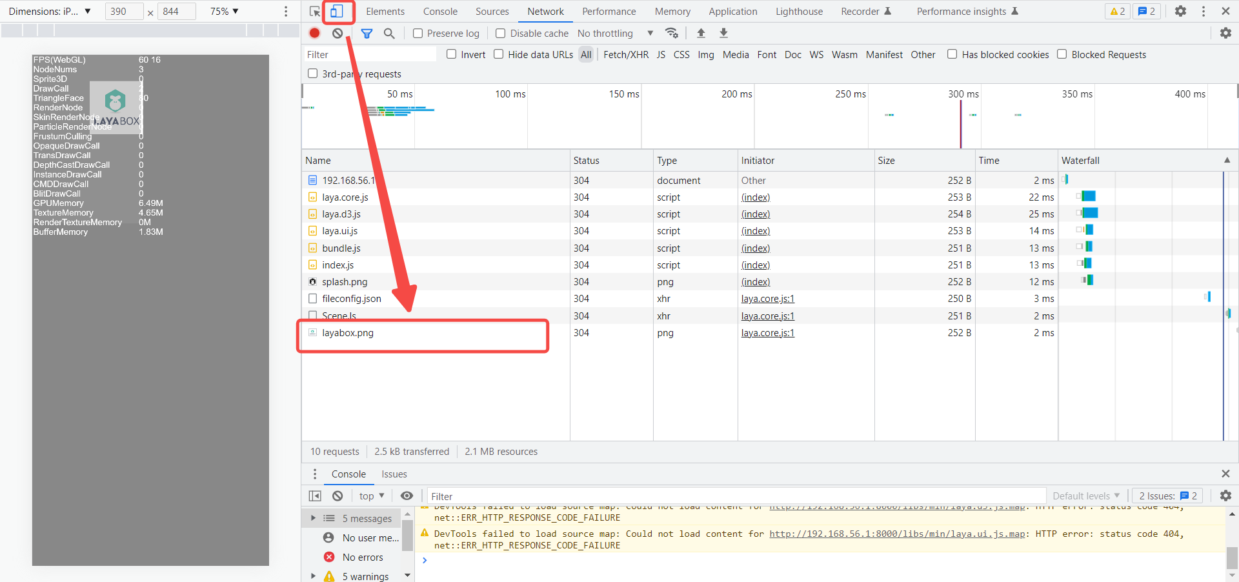Click the import HAR upload icon
This screenshot has height=582, width=1239.
coord(701,33)
